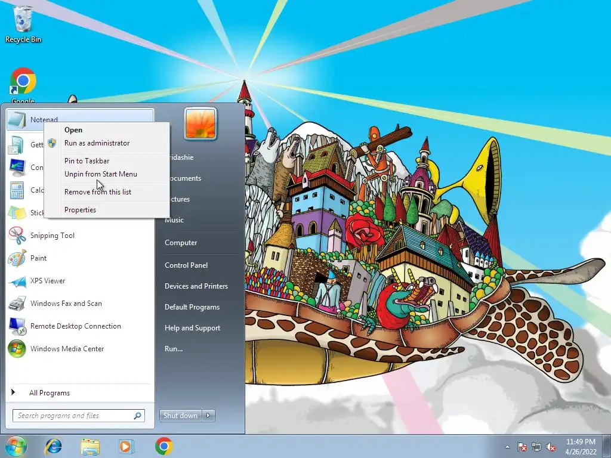Image resolution: width=611 pixels, height=458 pixels.
Task: Click the Snipping Tool scissors icon
Action: coord(17,235)
